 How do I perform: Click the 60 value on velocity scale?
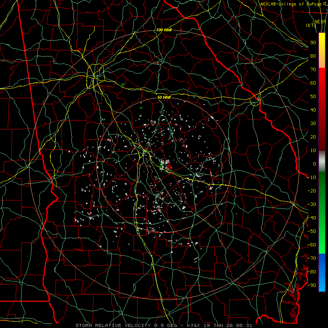[313, 83]
